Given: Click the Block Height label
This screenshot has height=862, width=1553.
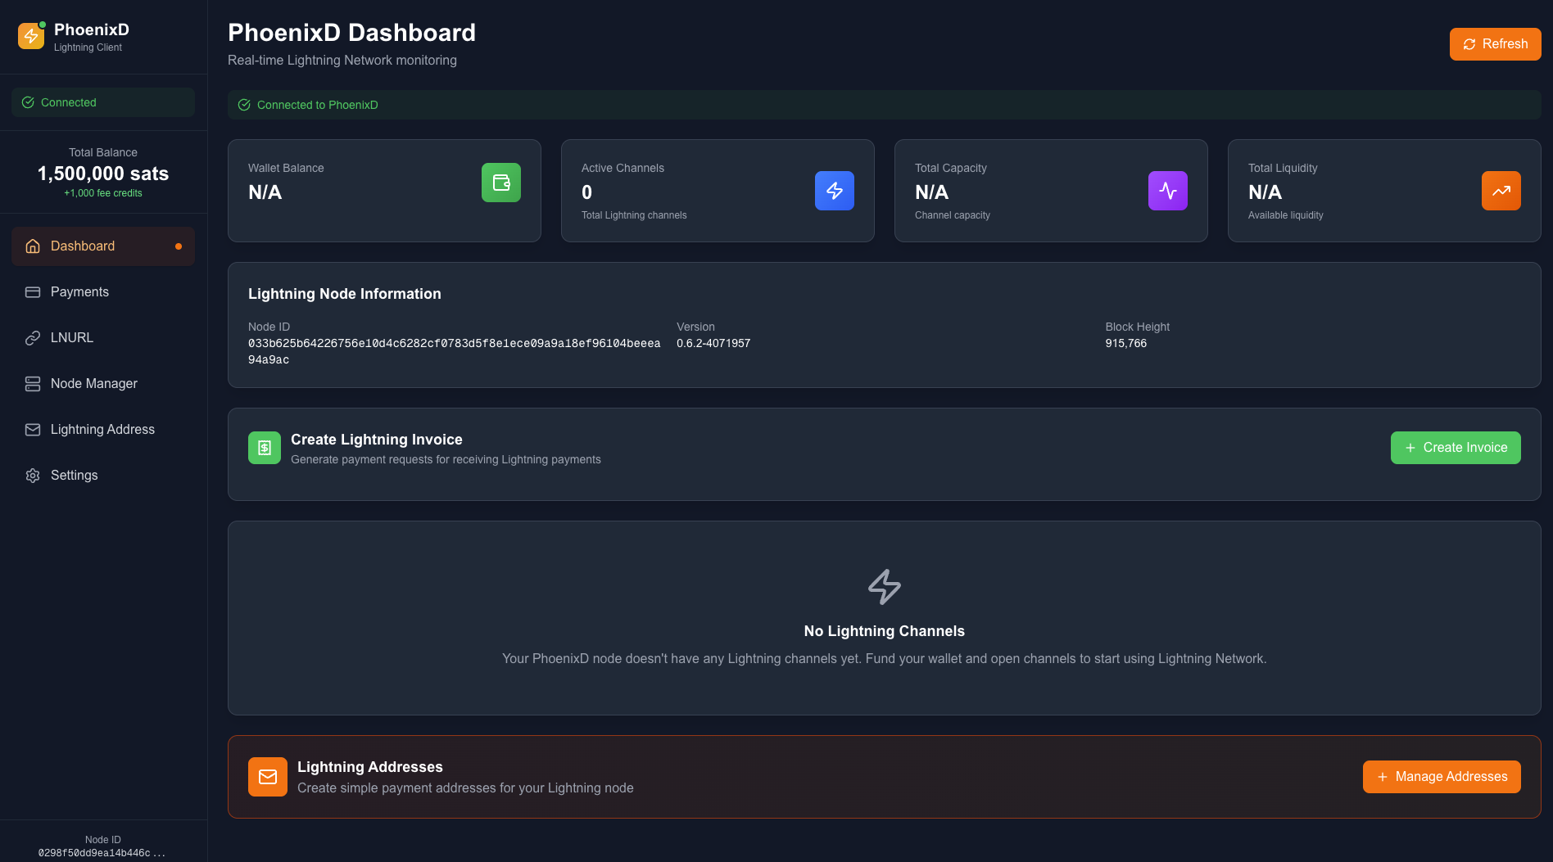Looking at the screenshot, I should pos(1137,327).
